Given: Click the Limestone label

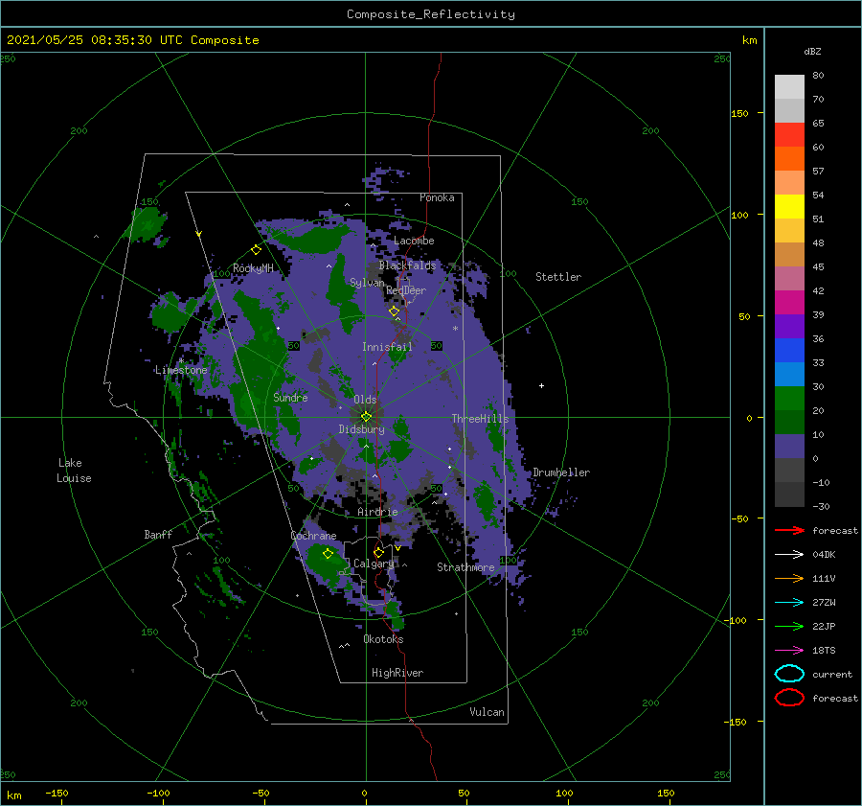Looking at the screenshot, I should [x=181, y=370].
